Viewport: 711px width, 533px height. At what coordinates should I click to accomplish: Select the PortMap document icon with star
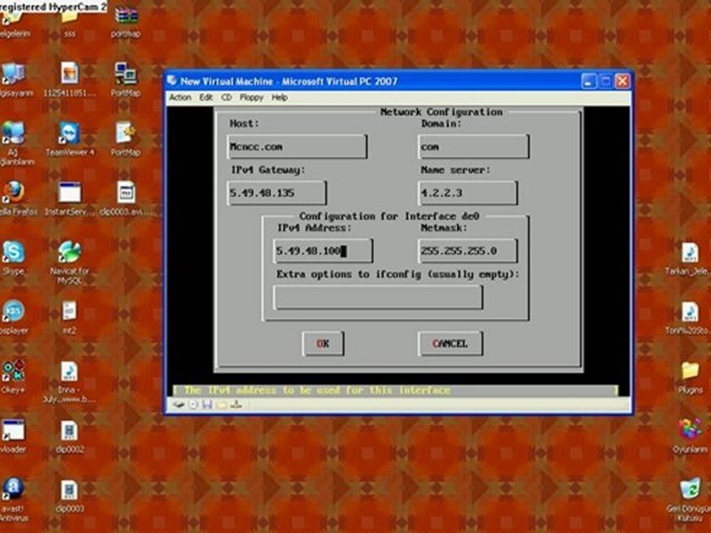point(126,133)
